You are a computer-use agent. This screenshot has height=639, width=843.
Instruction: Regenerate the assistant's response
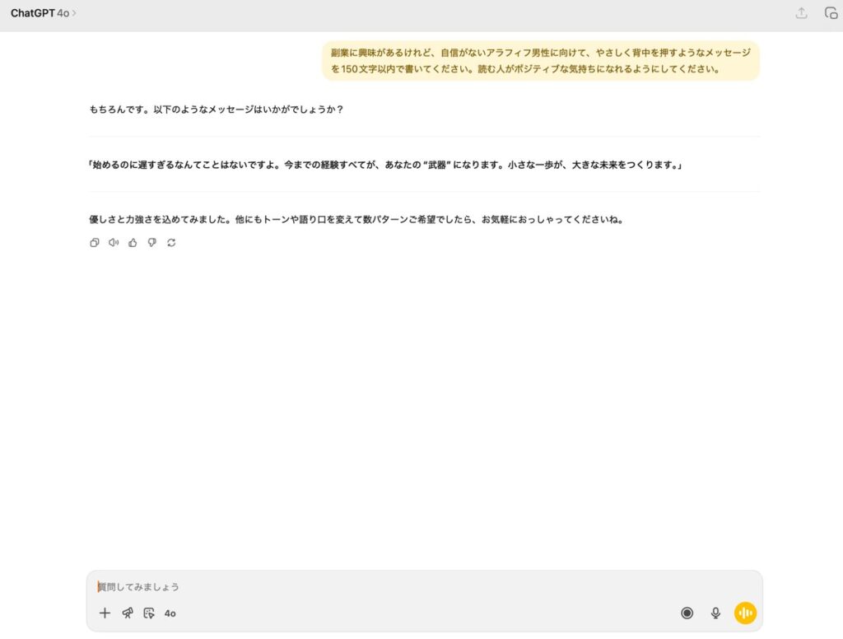[x=171, y=243]
